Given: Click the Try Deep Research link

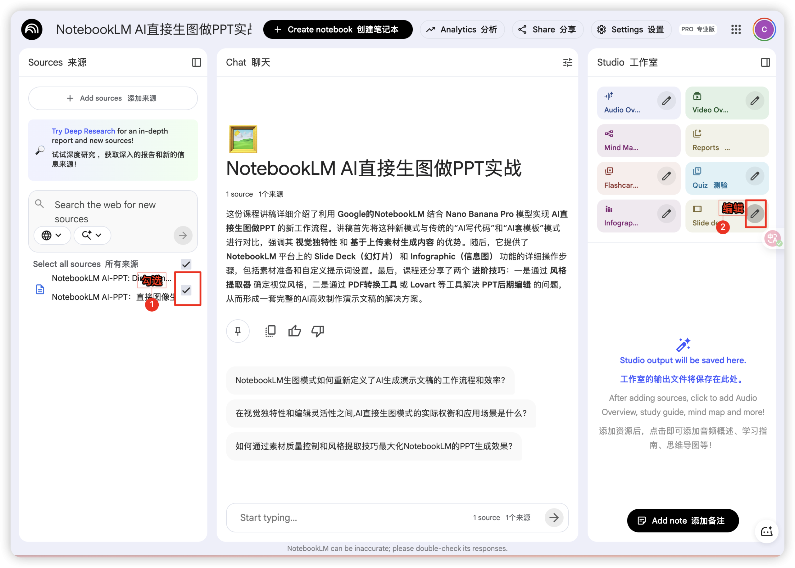Looking at the screenshot, I should click(x=83, y=131).
